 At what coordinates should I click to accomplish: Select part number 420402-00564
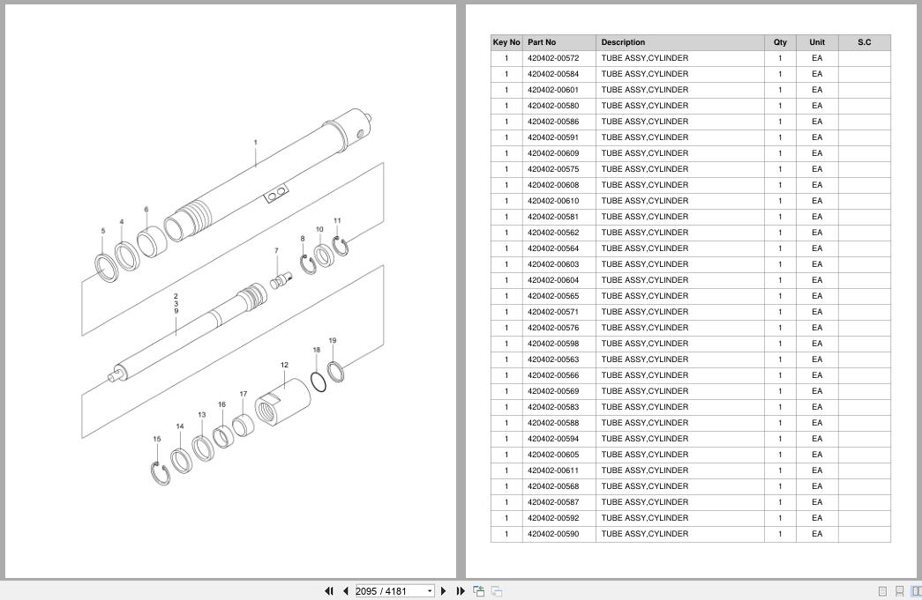click(552, 248)
